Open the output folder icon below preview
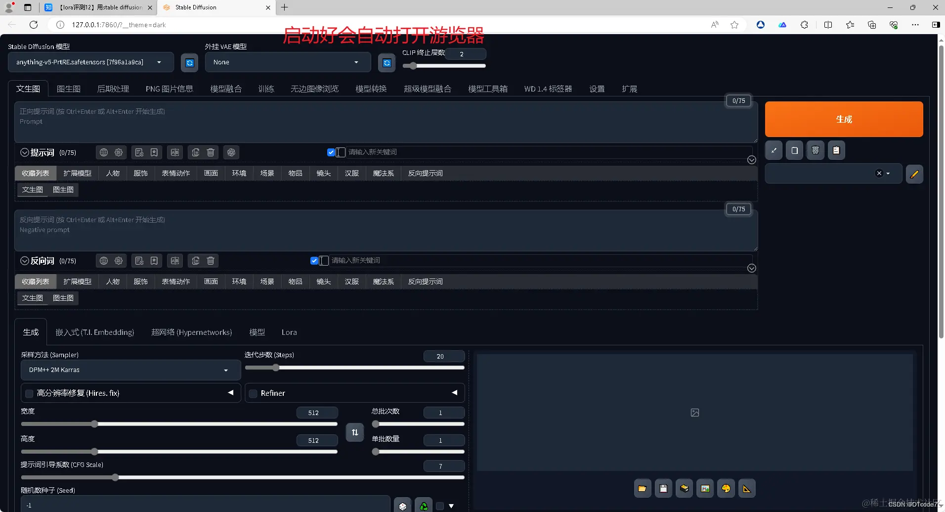The height and width of the screenshot is (512, 945). (642, 489)
